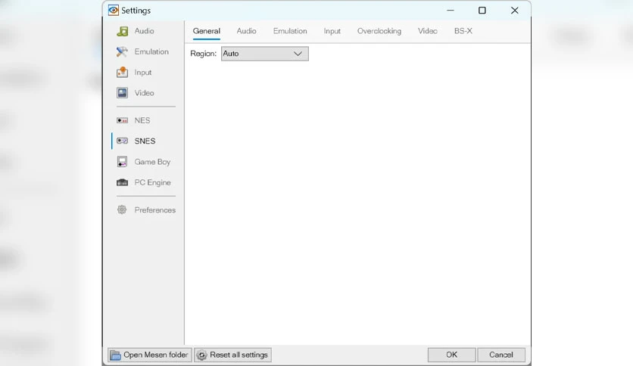Click the Video monitor icon in sidebar
Viewport: 633px width, 366px height.
point(123,93)
